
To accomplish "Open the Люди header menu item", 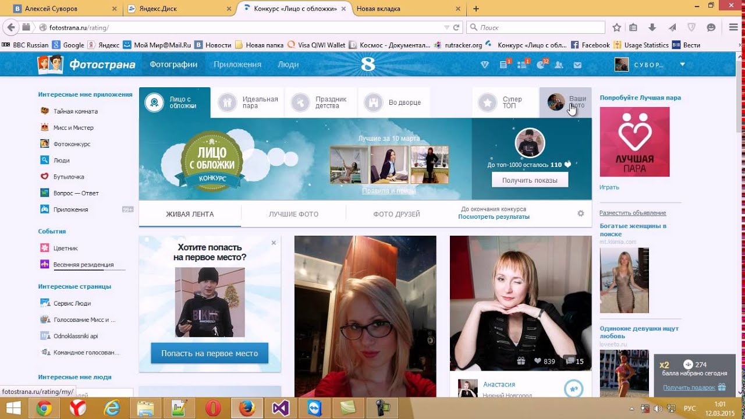I will 288,65.
